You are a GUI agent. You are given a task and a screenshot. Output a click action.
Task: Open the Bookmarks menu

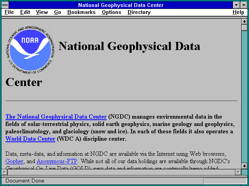click(x=81, y=12)
